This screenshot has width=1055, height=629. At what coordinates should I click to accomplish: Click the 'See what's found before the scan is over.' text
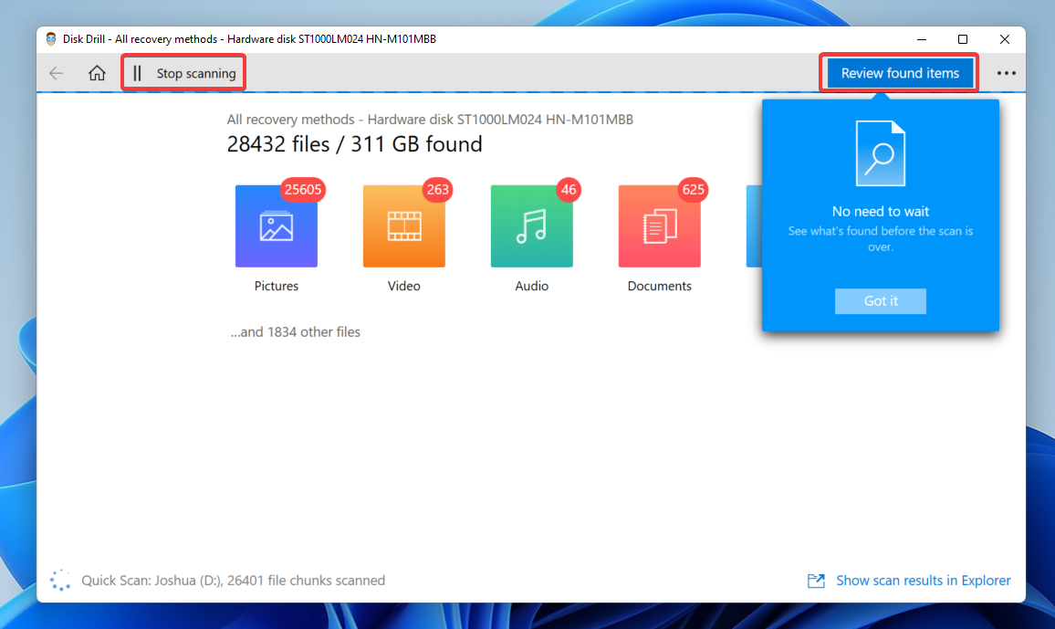pos(881,239)
